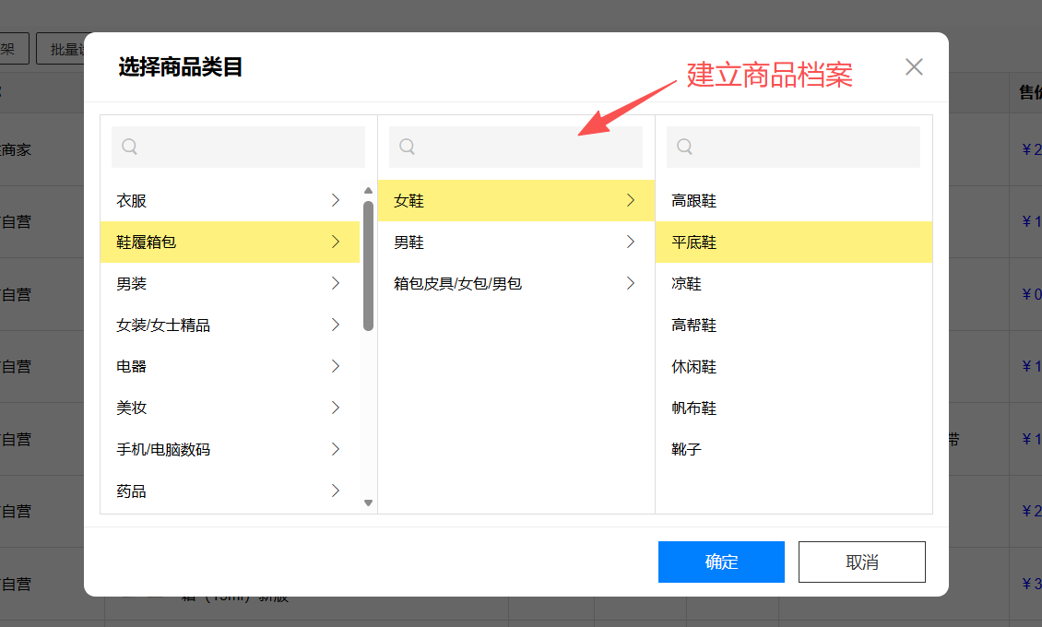1042x627 pixels.
Task: Select 帆布鞋 from the list
Action: pyautogui.click(x=694, y=408)
